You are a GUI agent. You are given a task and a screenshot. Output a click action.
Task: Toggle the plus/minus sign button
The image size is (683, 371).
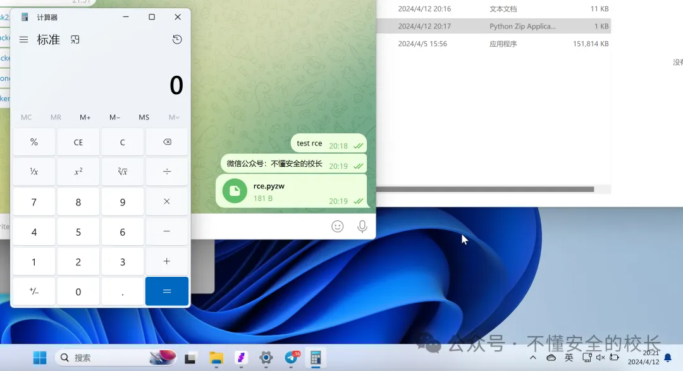[34, 291]
